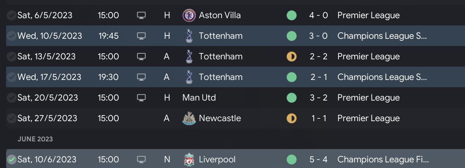Click TV icon for Aston Villa match
The image size is (465, 168).
coord(141,15)
